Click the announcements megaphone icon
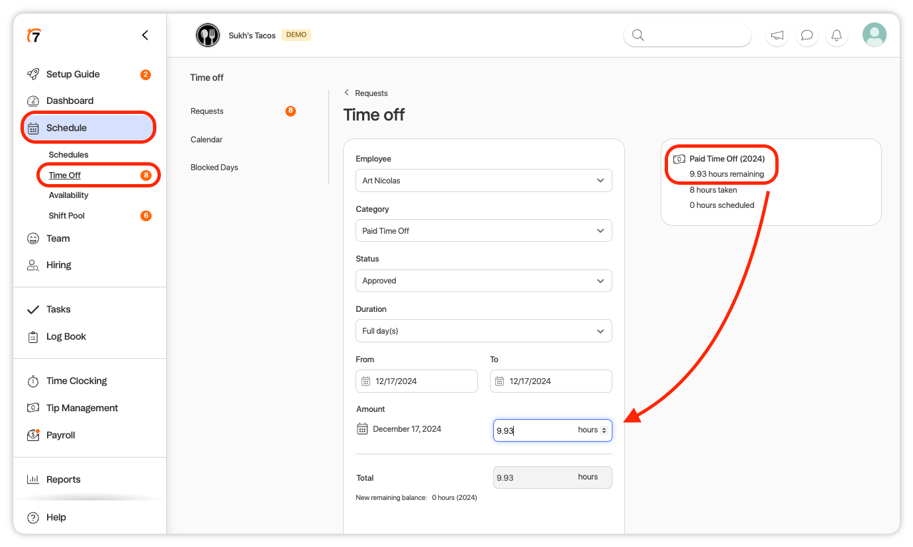 [x=777, y=35]
